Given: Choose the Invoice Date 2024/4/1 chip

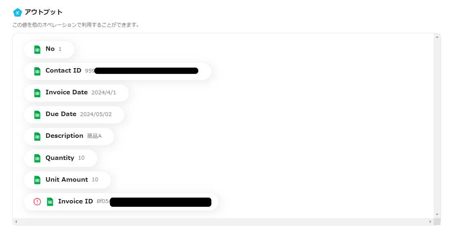Looking at the screenshot, I should click(76, 93).
